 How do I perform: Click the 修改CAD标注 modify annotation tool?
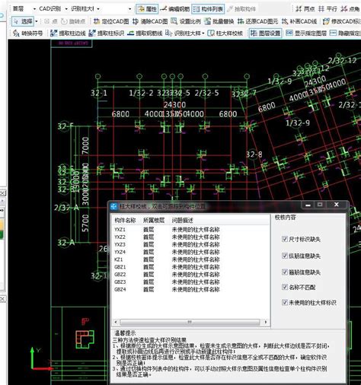click(342, 21)
